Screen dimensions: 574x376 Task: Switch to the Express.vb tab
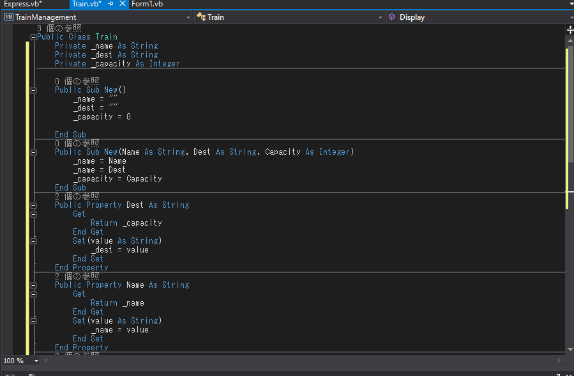22,4
